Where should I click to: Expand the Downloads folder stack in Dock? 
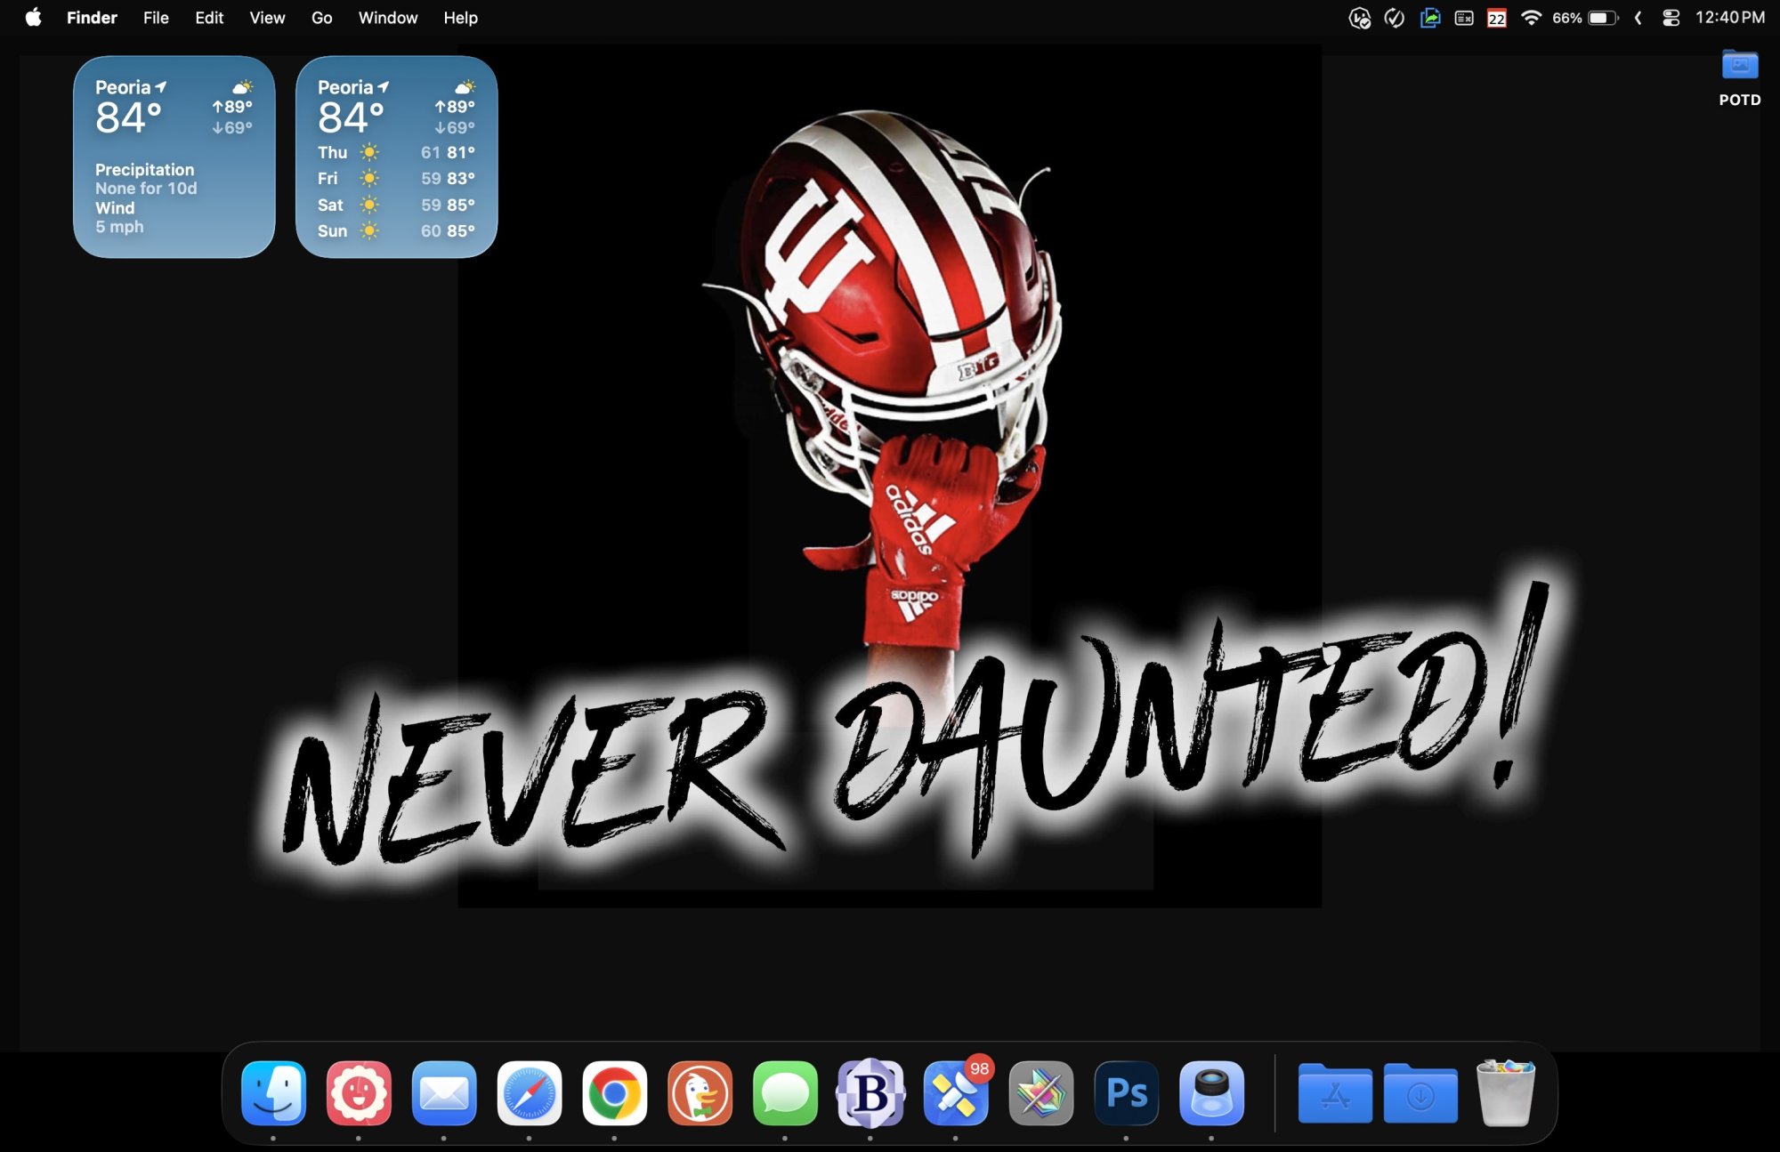click(1420, 1094)
